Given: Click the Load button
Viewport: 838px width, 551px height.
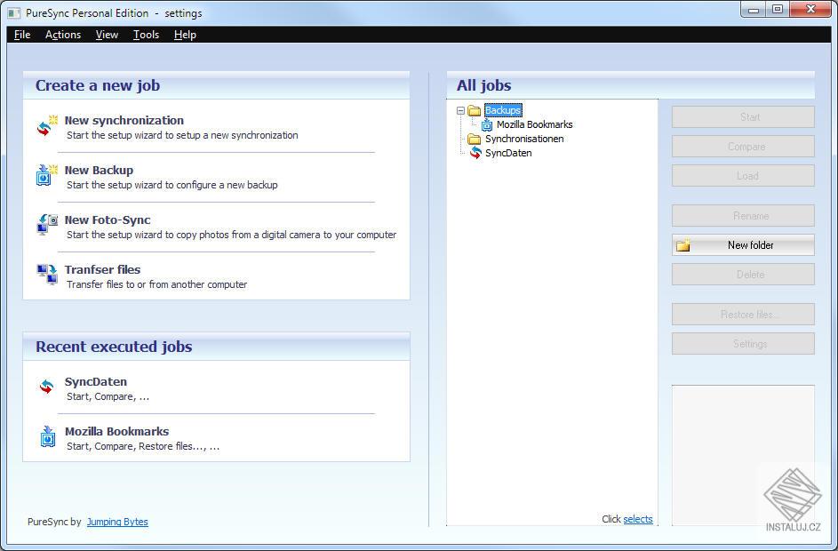Looking at the screenshot, I should click(x=743, y=176).
